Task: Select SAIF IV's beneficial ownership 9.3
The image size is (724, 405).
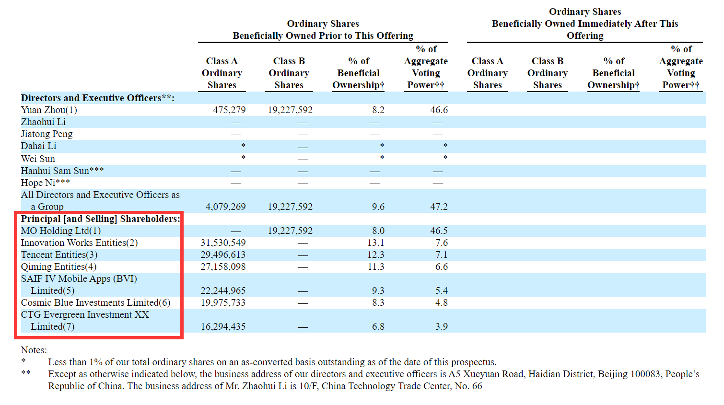Action: [x=378, y=291]
